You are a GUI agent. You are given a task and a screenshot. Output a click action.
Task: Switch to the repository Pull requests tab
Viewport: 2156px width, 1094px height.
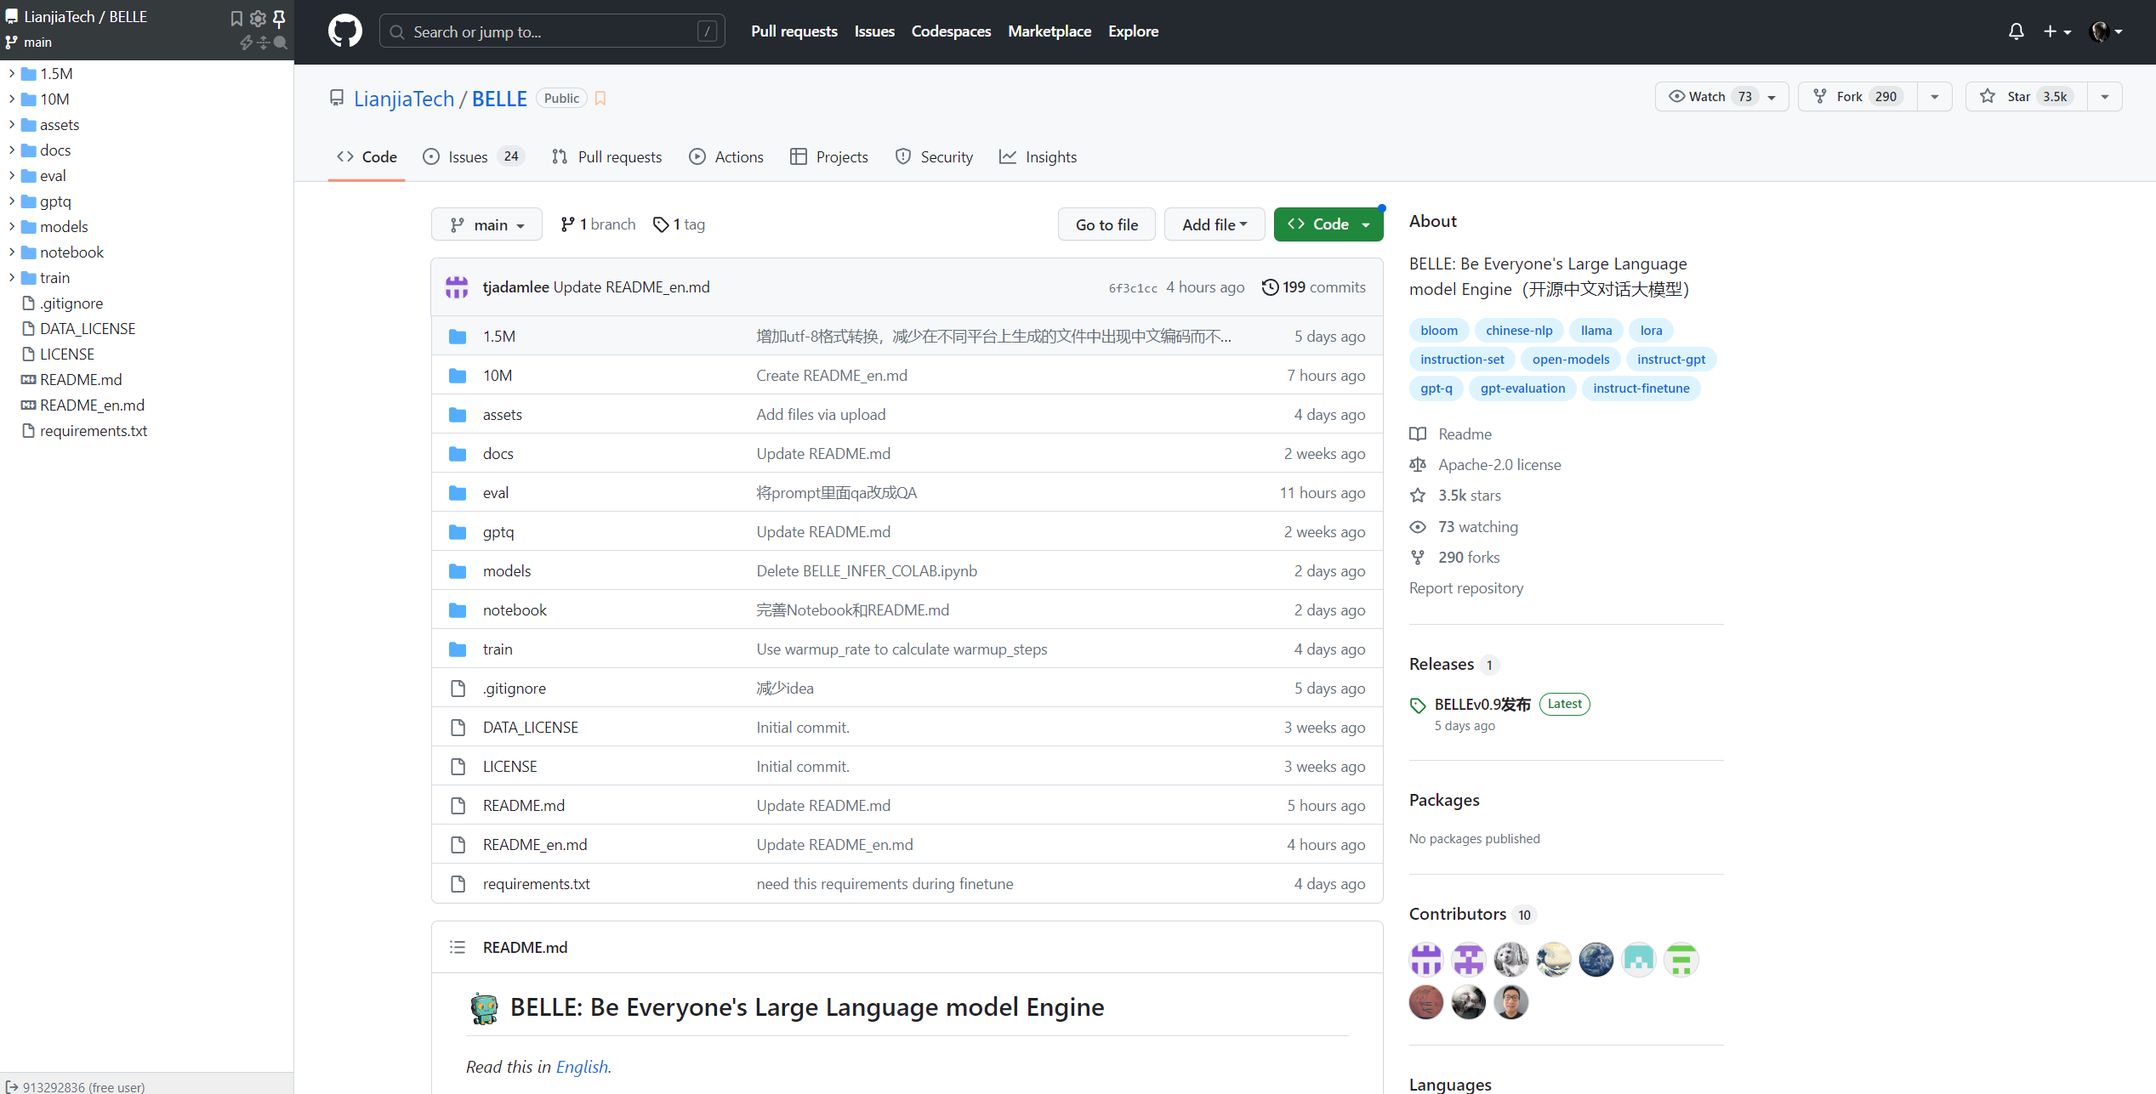point(606,156)
